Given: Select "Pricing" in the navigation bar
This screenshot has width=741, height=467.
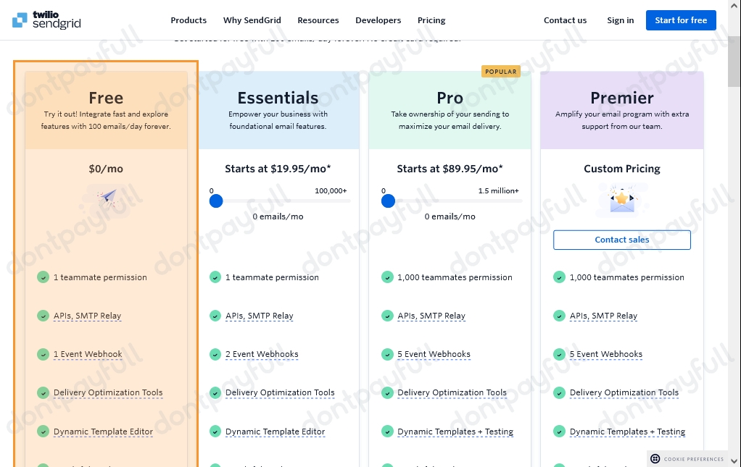Looking at the screenshot, I should click(x=431, y=20).
